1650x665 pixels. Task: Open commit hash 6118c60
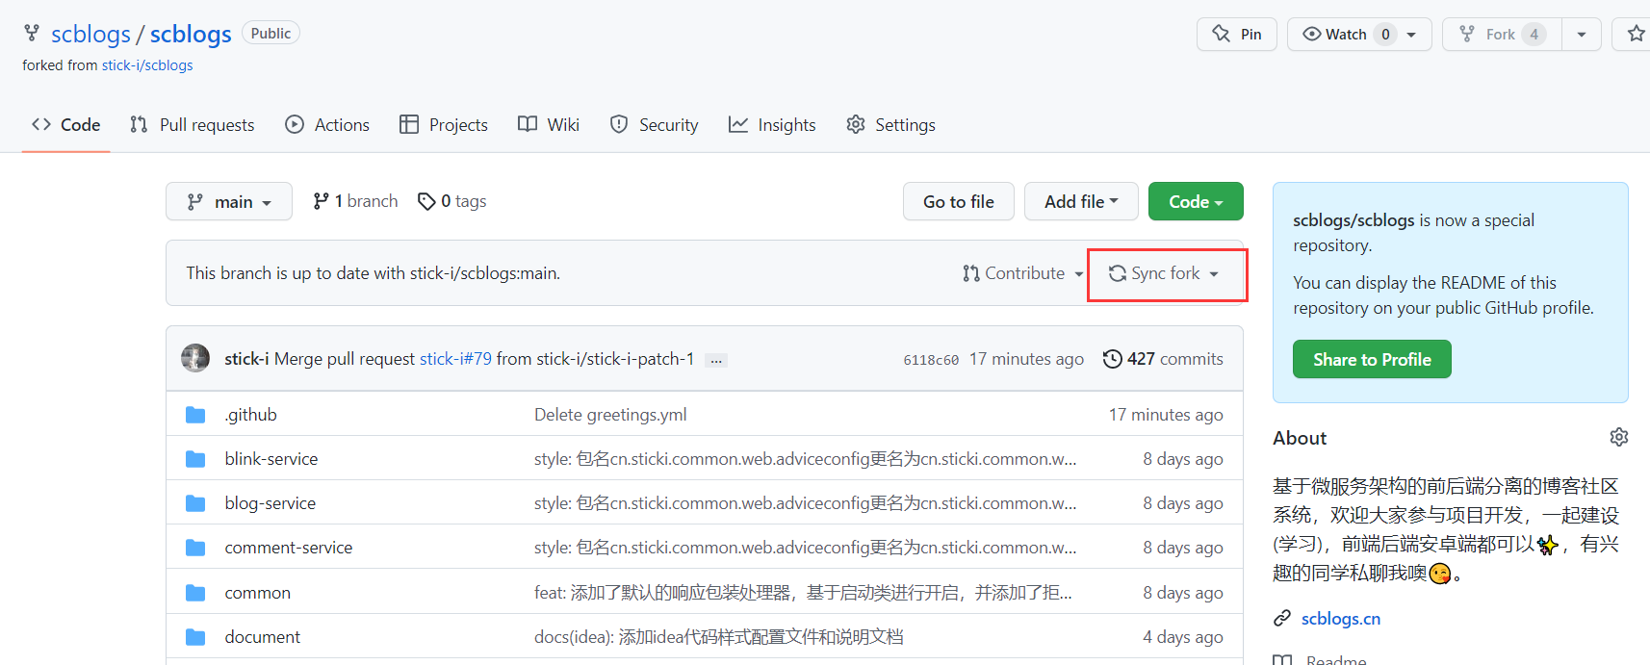click(x=931, y=360)
